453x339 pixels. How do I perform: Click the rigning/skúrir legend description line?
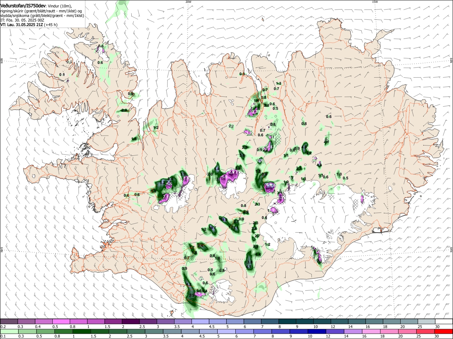click(x=41, y=11)
